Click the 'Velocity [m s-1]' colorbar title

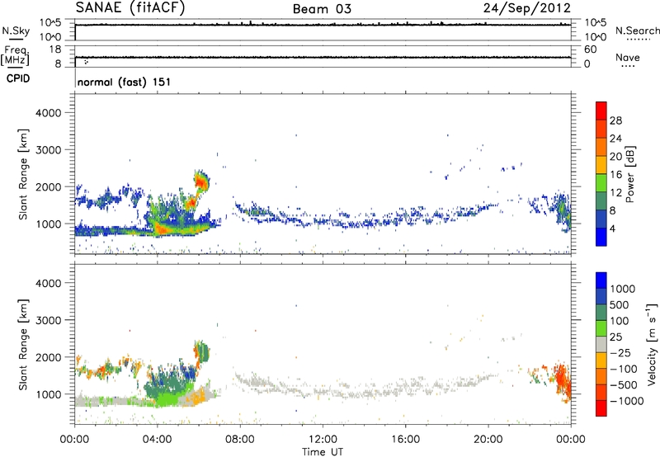pos(652,344)
